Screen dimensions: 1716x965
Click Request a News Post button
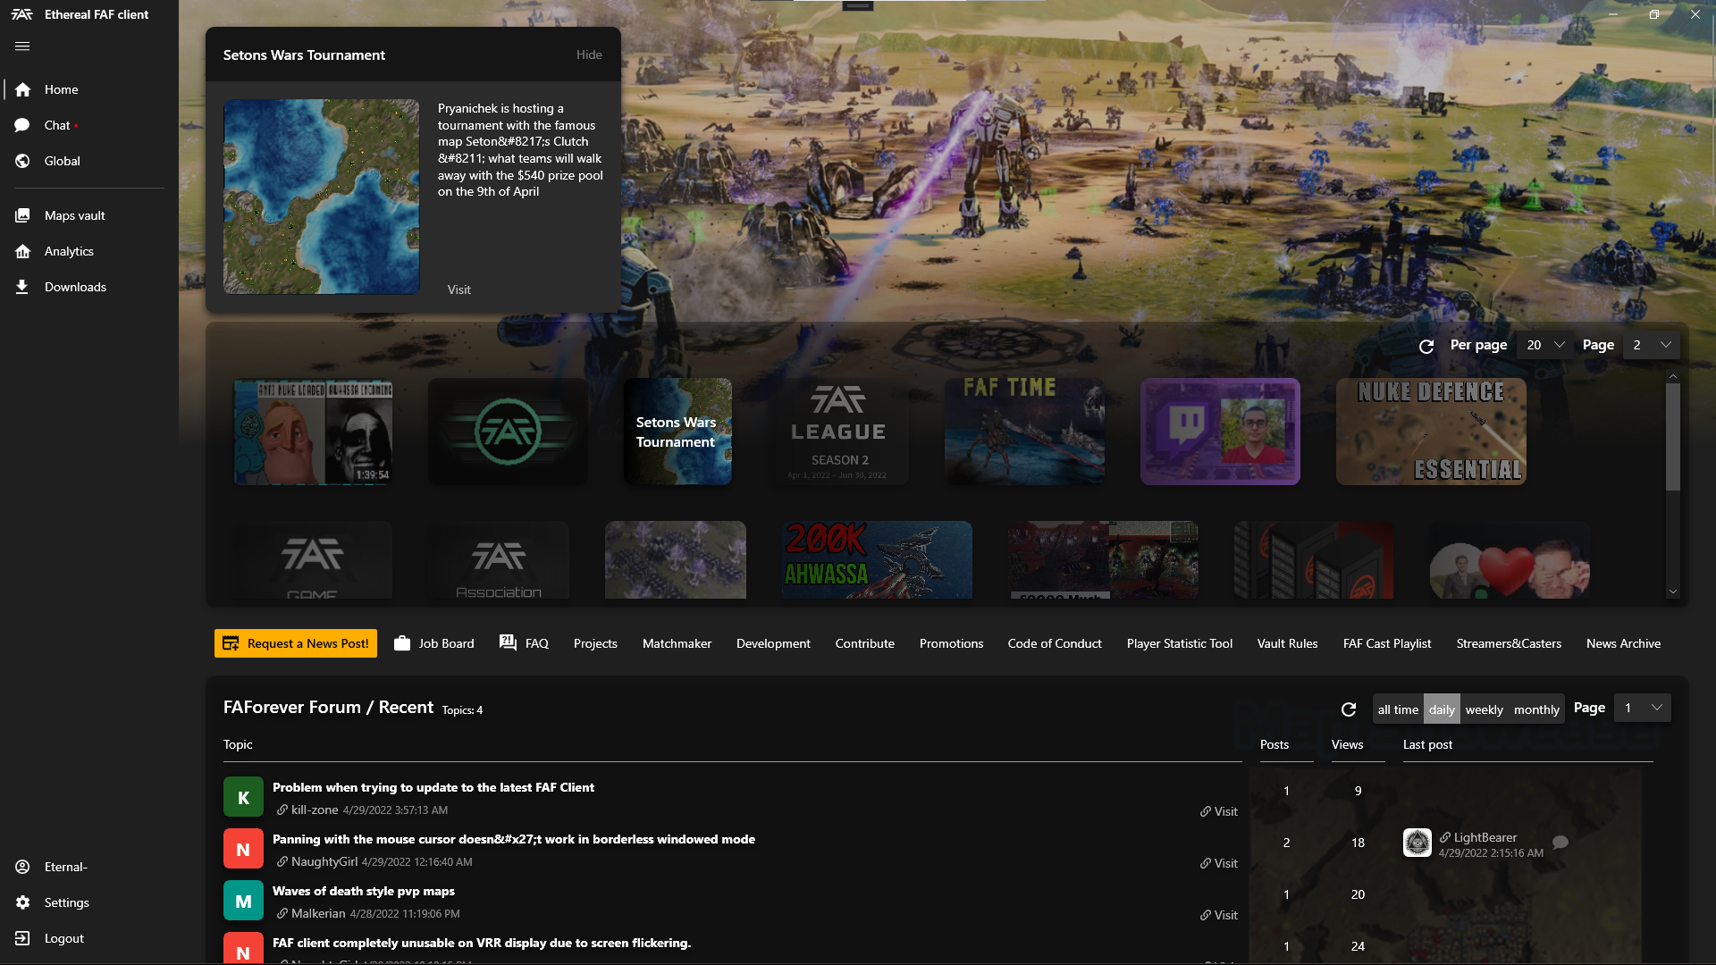[296, 643]
